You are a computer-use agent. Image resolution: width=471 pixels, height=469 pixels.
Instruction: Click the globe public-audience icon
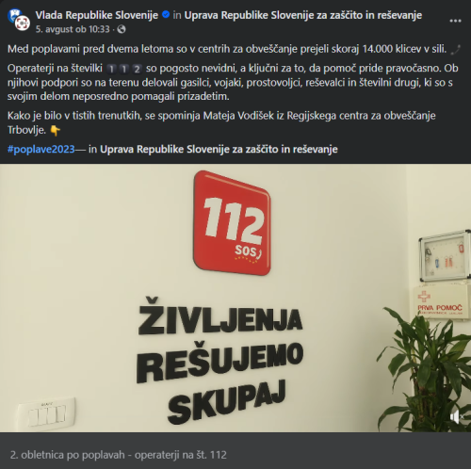(x=122, y=29)
